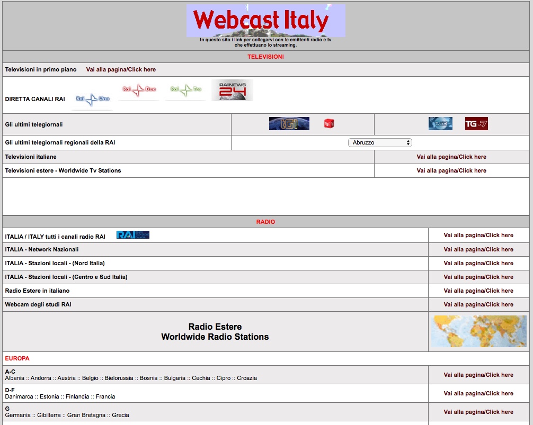Watch the latest TG3 newscast
Screen dimensions: 533x425
[440, 123]
